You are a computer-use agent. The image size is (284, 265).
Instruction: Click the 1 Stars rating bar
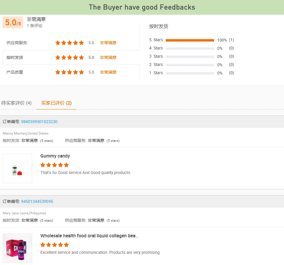[x=190, y=73]
